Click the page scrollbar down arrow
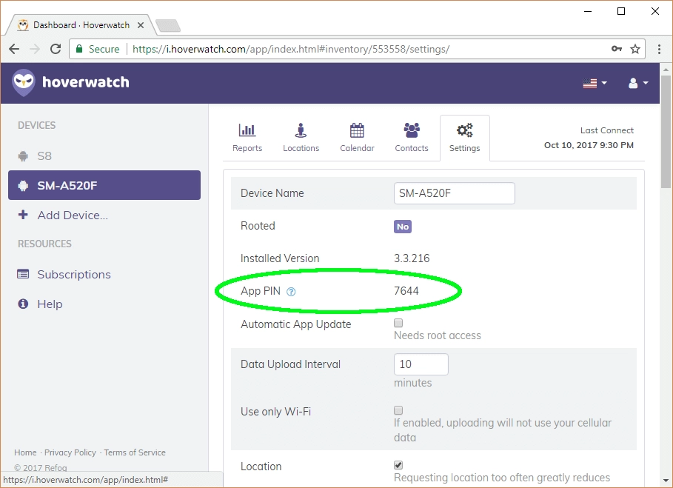 pos(666,480)
